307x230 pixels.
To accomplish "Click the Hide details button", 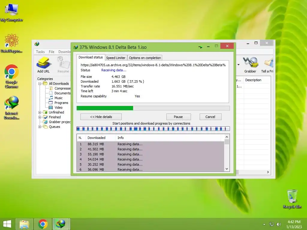I will [101, 117].
